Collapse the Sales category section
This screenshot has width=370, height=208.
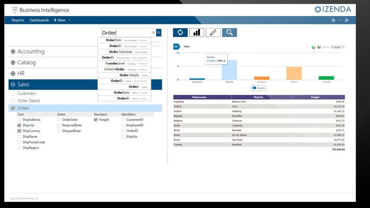pyautogui.click(x=13, y=85)
